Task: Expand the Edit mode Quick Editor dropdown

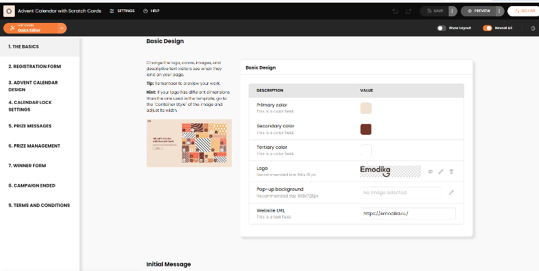Action: (x=63, y=28)
